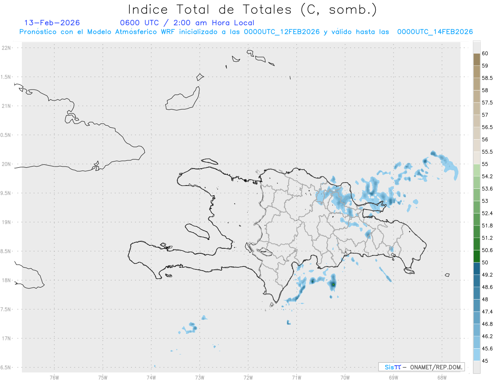Click the "73W" longitude label
Screen dimensions: 496x383
200,377
